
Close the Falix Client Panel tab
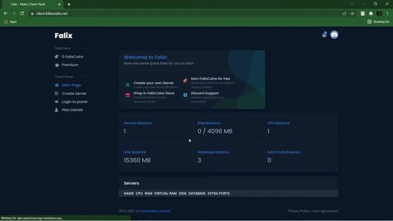(59, 4)
